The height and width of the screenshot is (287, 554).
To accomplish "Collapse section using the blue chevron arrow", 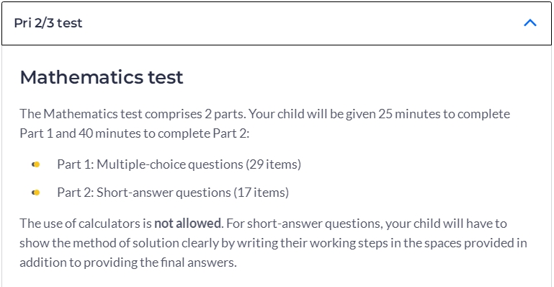I will (530, 23).
